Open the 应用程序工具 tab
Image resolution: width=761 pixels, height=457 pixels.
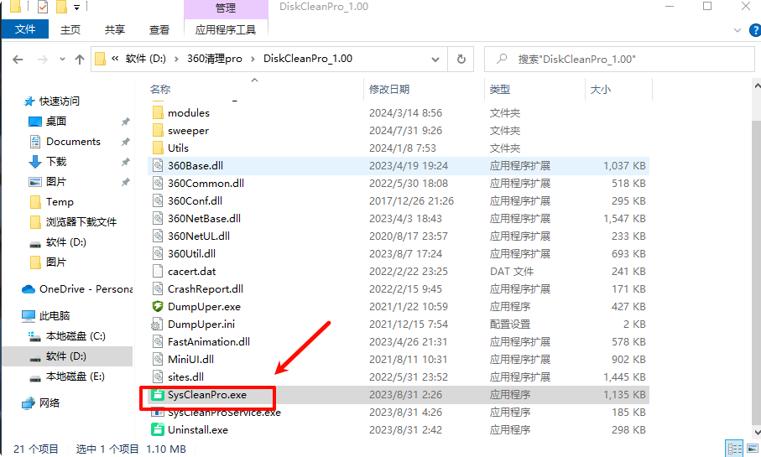tap(226, 29)
